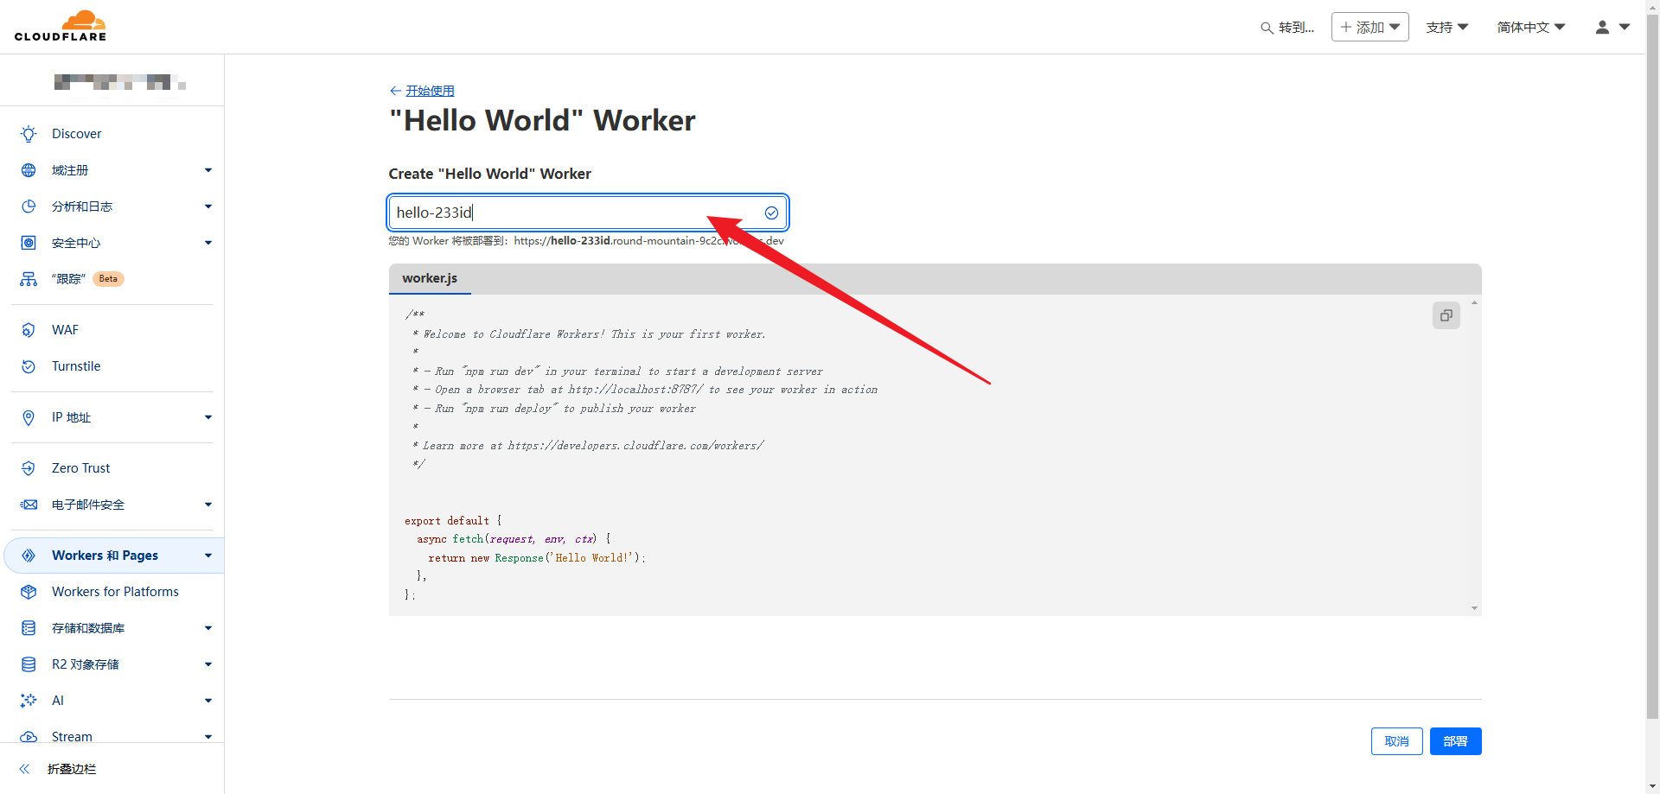The width and height of the screenshot is (1660, 794).
Task: Click the Turnstile icon
Action: [29, 366]
